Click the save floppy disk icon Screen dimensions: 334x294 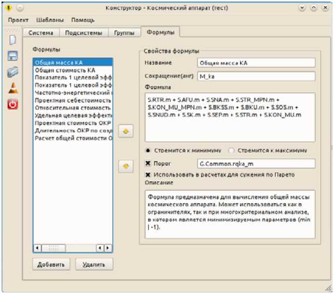pyautogui.click(x=12, y=56)
